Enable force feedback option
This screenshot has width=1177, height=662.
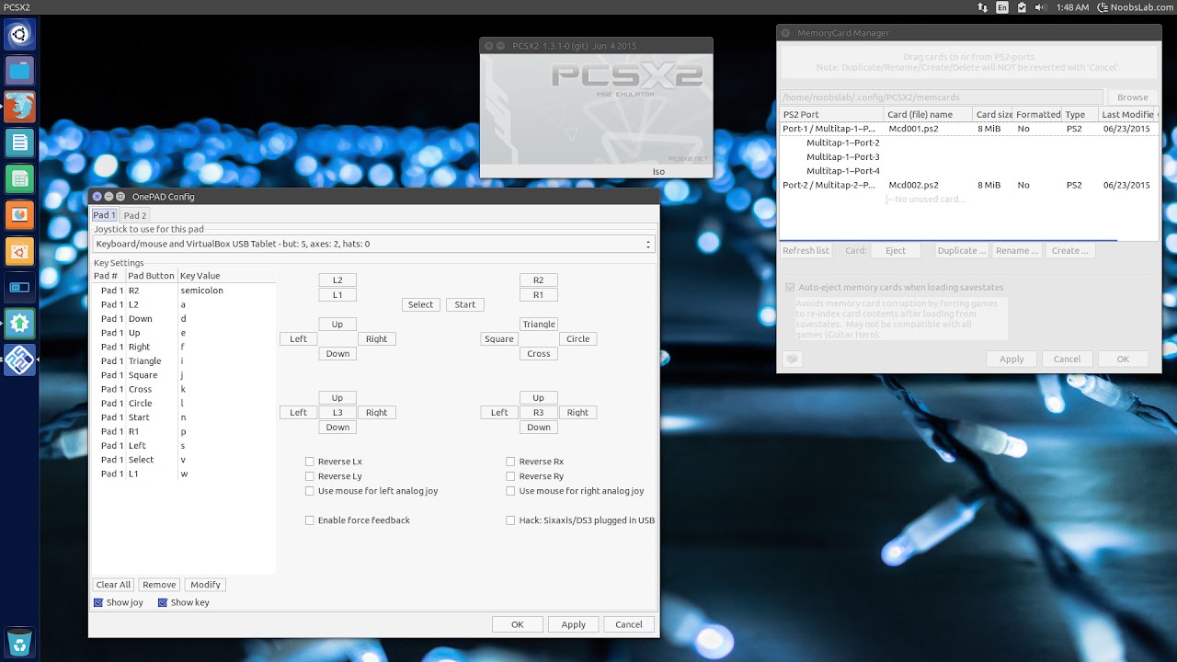click(310, 519)
